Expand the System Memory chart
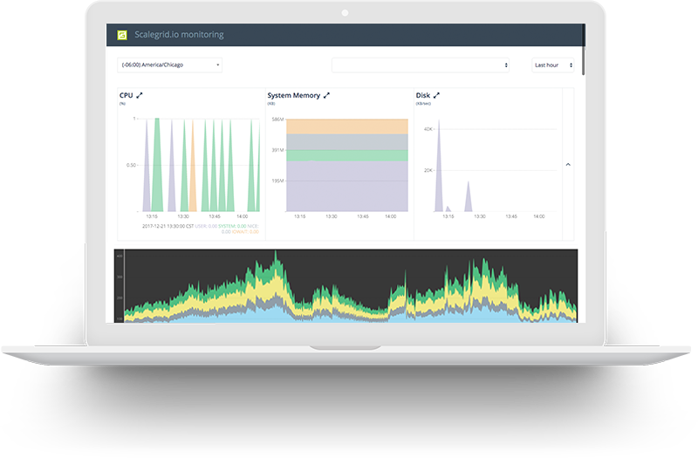Screen dimensions: 698x458 click(327, 95)
